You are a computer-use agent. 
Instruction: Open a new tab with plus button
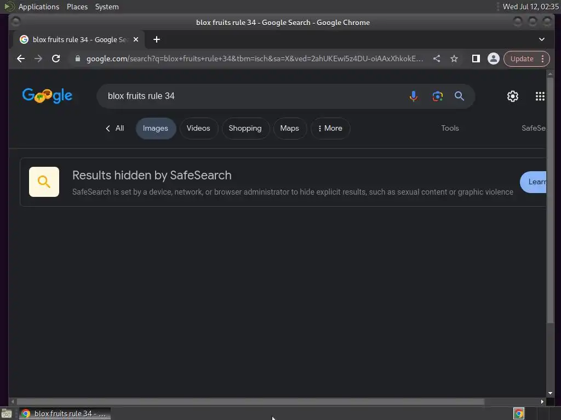point(156,39)
